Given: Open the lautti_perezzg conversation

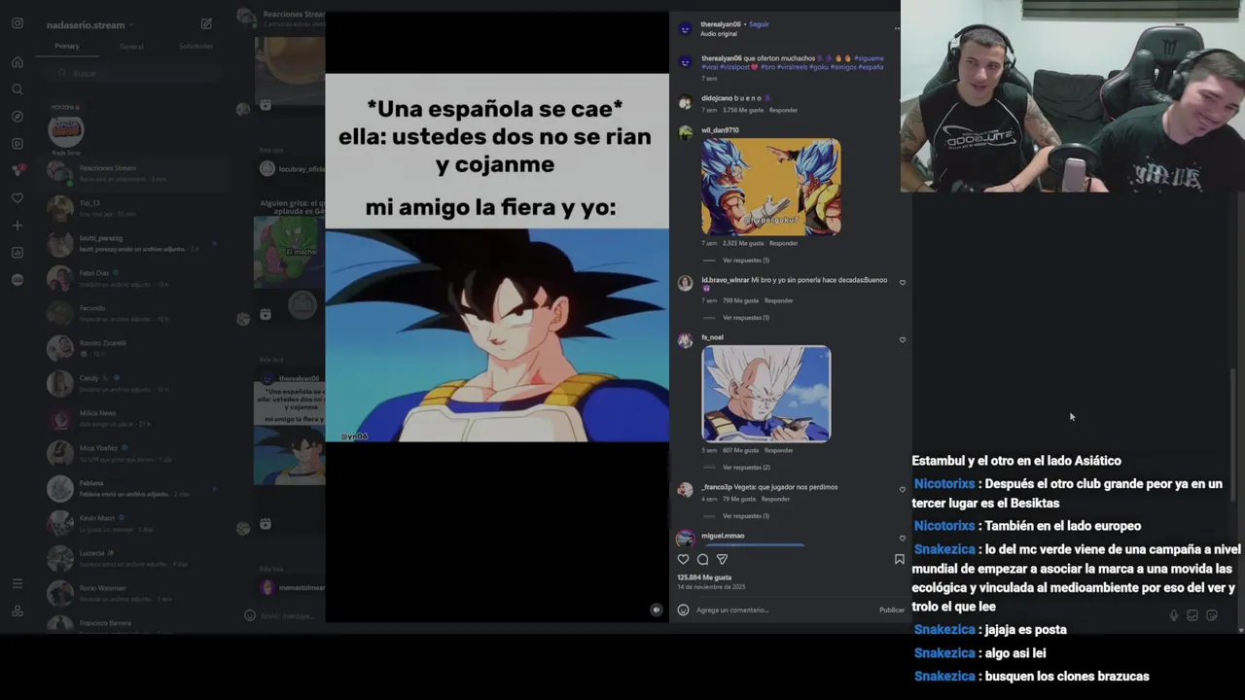Looking at the screenshot, I should tap(133, 243).
